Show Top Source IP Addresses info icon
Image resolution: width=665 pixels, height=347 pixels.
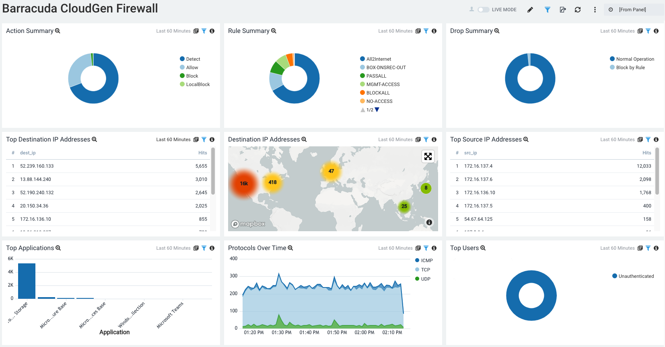656,140
